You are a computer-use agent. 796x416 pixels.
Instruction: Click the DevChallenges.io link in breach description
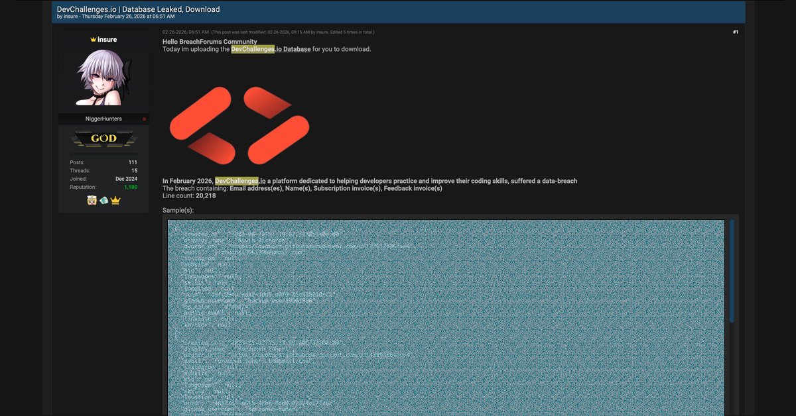240,181
